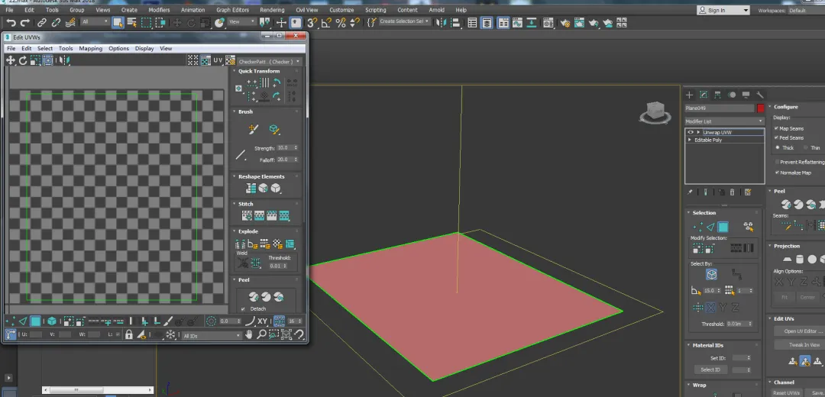The height and width of the screenshot is (397, 825).
Task: Toggle the Detach checkbox under Peel
Action: coord(243,308)
